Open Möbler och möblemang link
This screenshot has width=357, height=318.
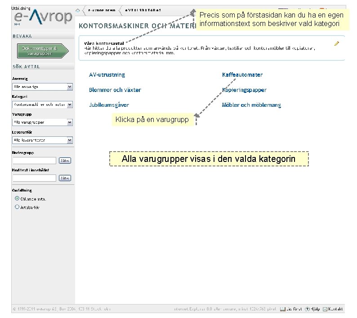pyautogui.click(x=251, y=105)
